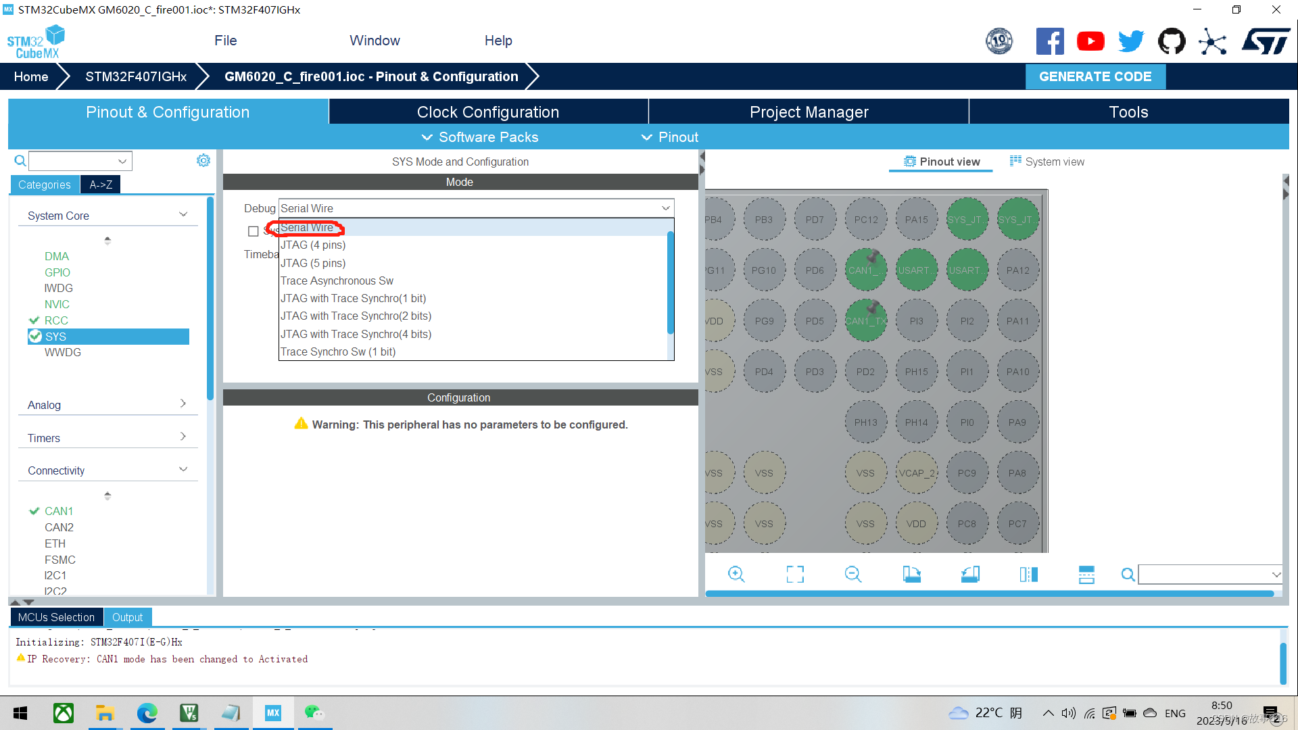
Task: Click the output console vertical scrollbar
Action: (x=1283, y=662)
